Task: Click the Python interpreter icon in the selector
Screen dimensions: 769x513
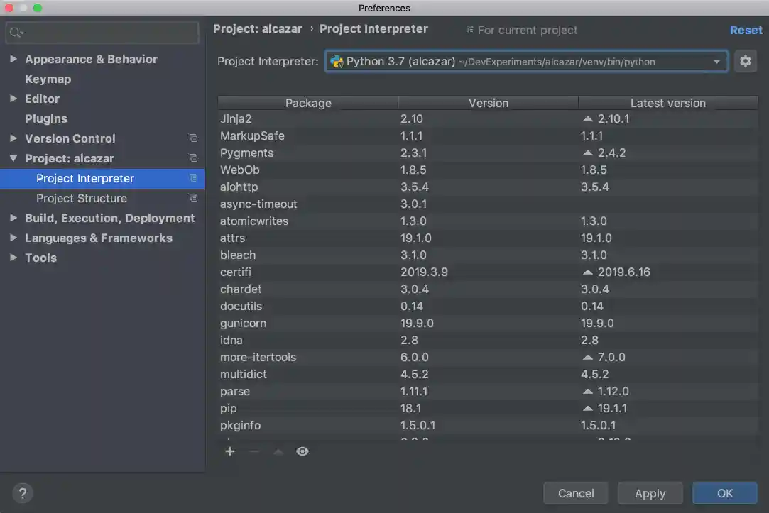Action: coord(339,61)
